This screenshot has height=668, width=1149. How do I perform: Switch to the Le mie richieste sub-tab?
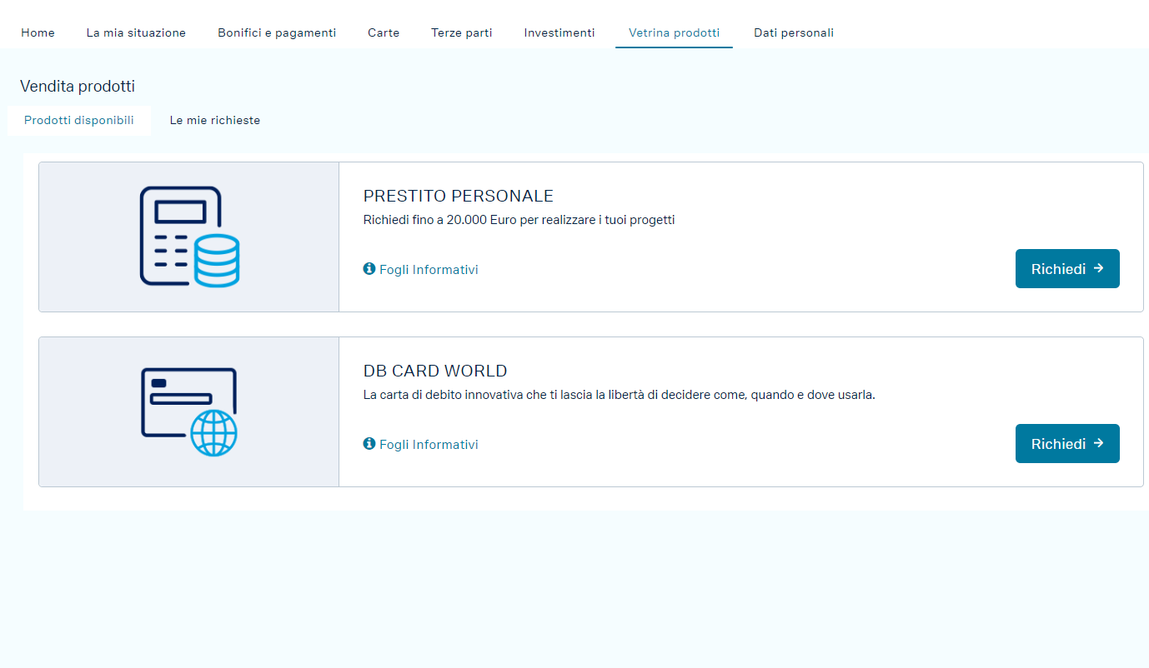click(x=215, y=121)
